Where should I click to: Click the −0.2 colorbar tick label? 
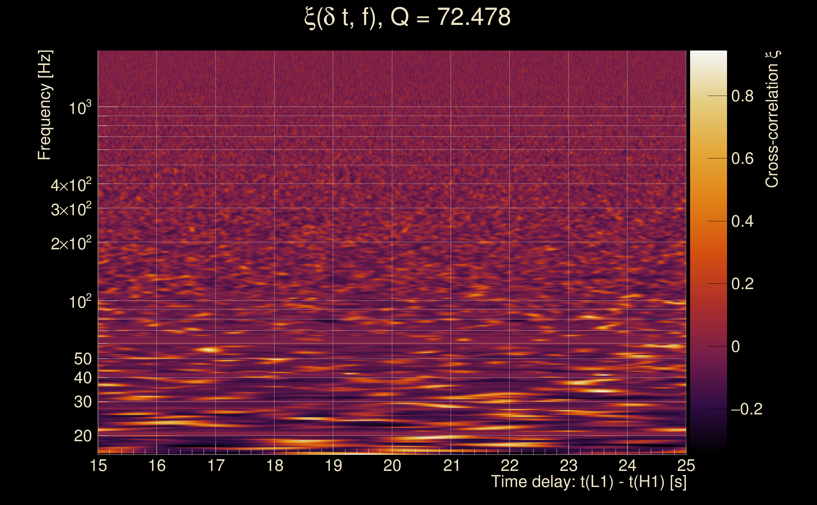747,409
